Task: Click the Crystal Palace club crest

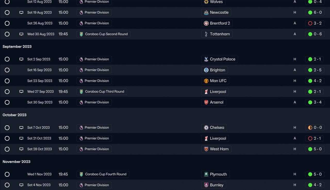Action: coord(206,59)
